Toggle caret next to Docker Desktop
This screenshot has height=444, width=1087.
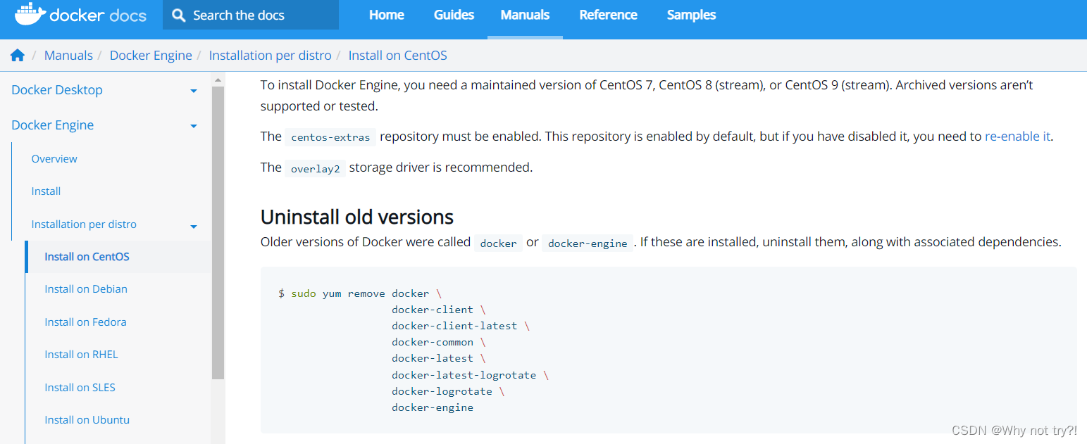[x=194, y=91]
